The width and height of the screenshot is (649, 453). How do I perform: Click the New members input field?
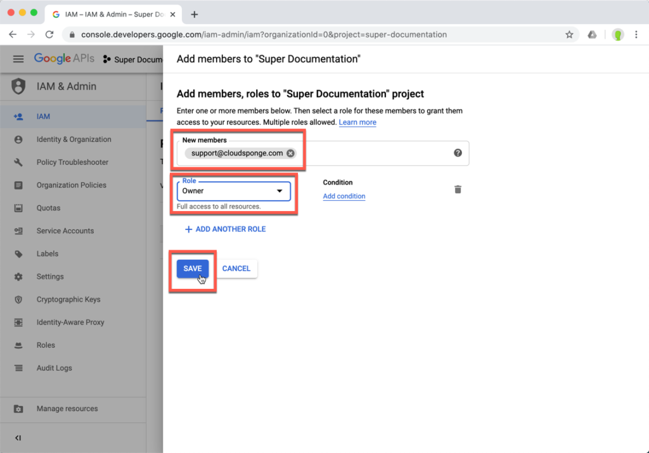coord(323,153)
